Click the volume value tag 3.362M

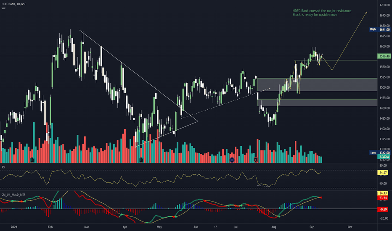coord(384,157)
